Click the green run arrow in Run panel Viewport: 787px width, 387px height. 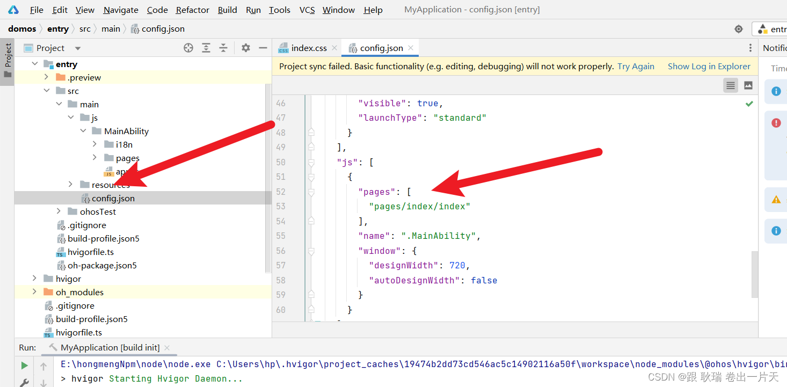point(24,366)
